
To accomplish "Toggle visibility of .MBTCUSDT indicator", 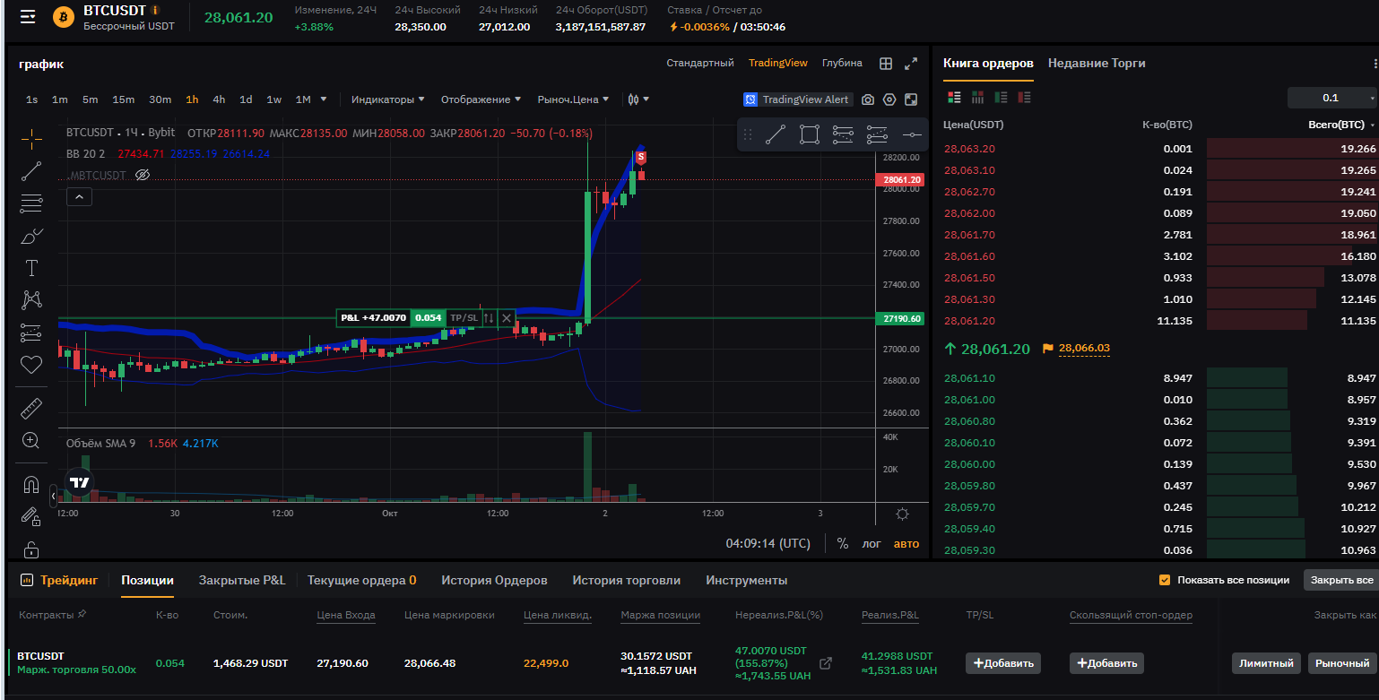I will tap(142, 175).
